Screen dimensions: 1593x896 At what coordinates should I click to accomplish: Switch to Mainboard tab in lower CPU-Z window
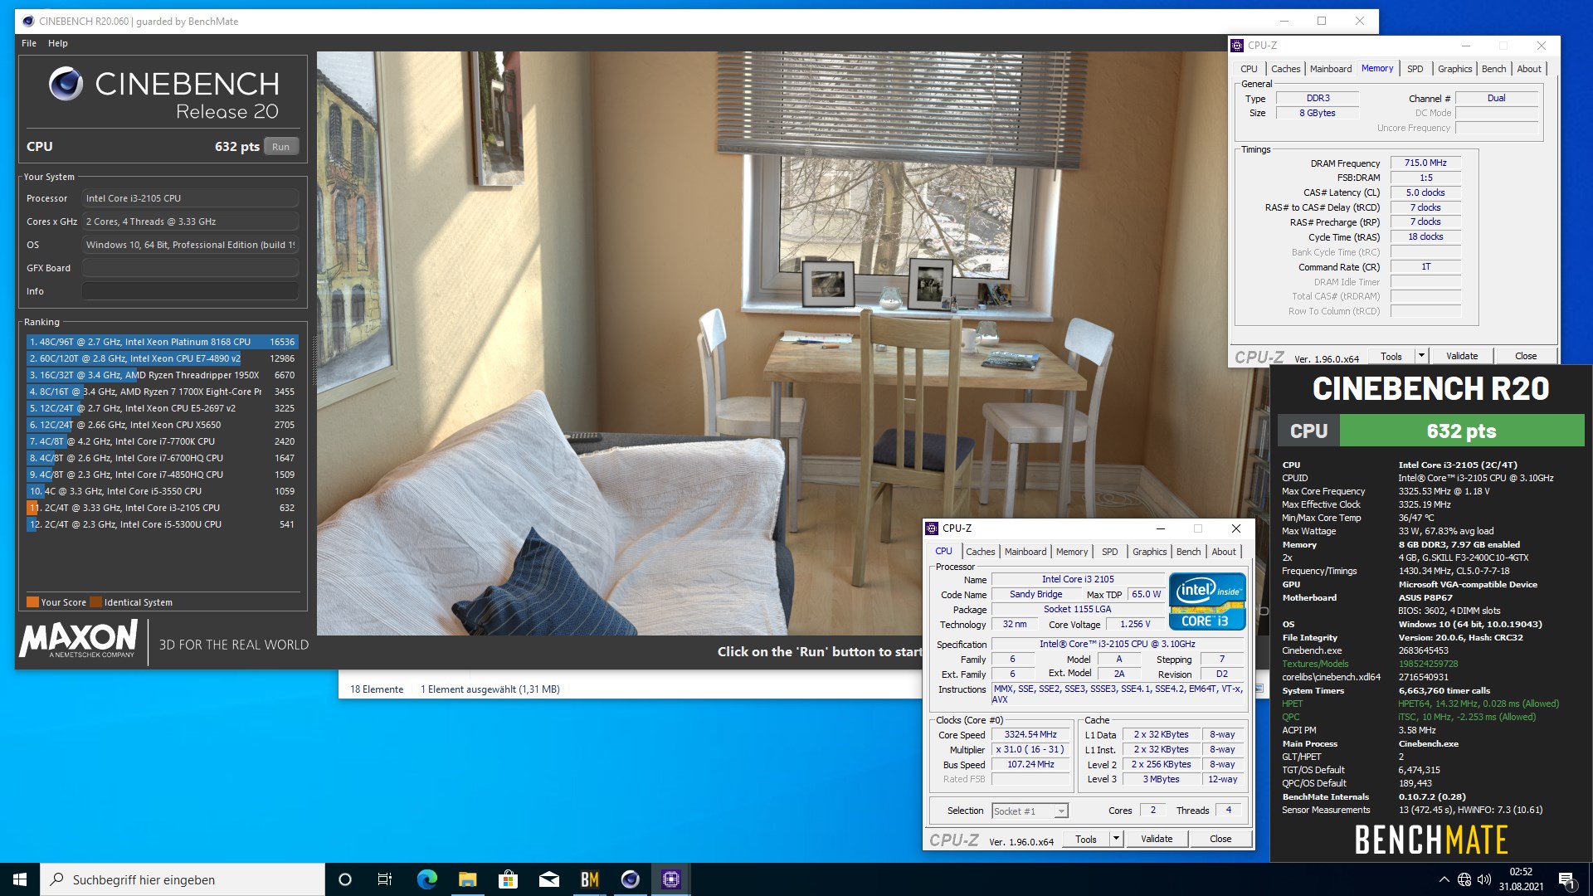(x=1025, y=552)
